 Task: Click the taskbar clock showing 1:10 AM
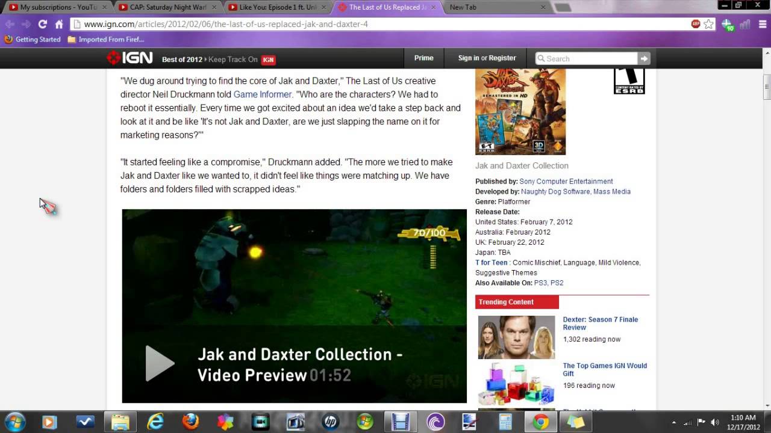(x=743, y=422)
